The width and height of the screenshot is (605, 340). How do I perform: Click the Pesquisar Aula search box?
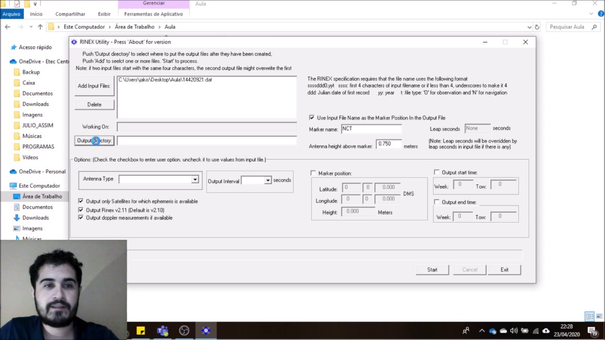(x=572, y=27)
